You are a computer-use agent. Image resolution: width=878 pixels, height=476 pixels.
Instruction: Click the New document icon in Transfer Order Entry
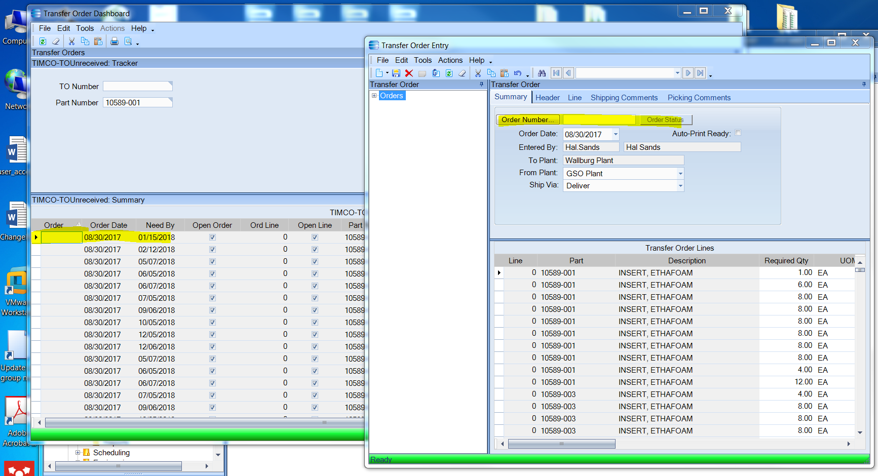(379, 73)
